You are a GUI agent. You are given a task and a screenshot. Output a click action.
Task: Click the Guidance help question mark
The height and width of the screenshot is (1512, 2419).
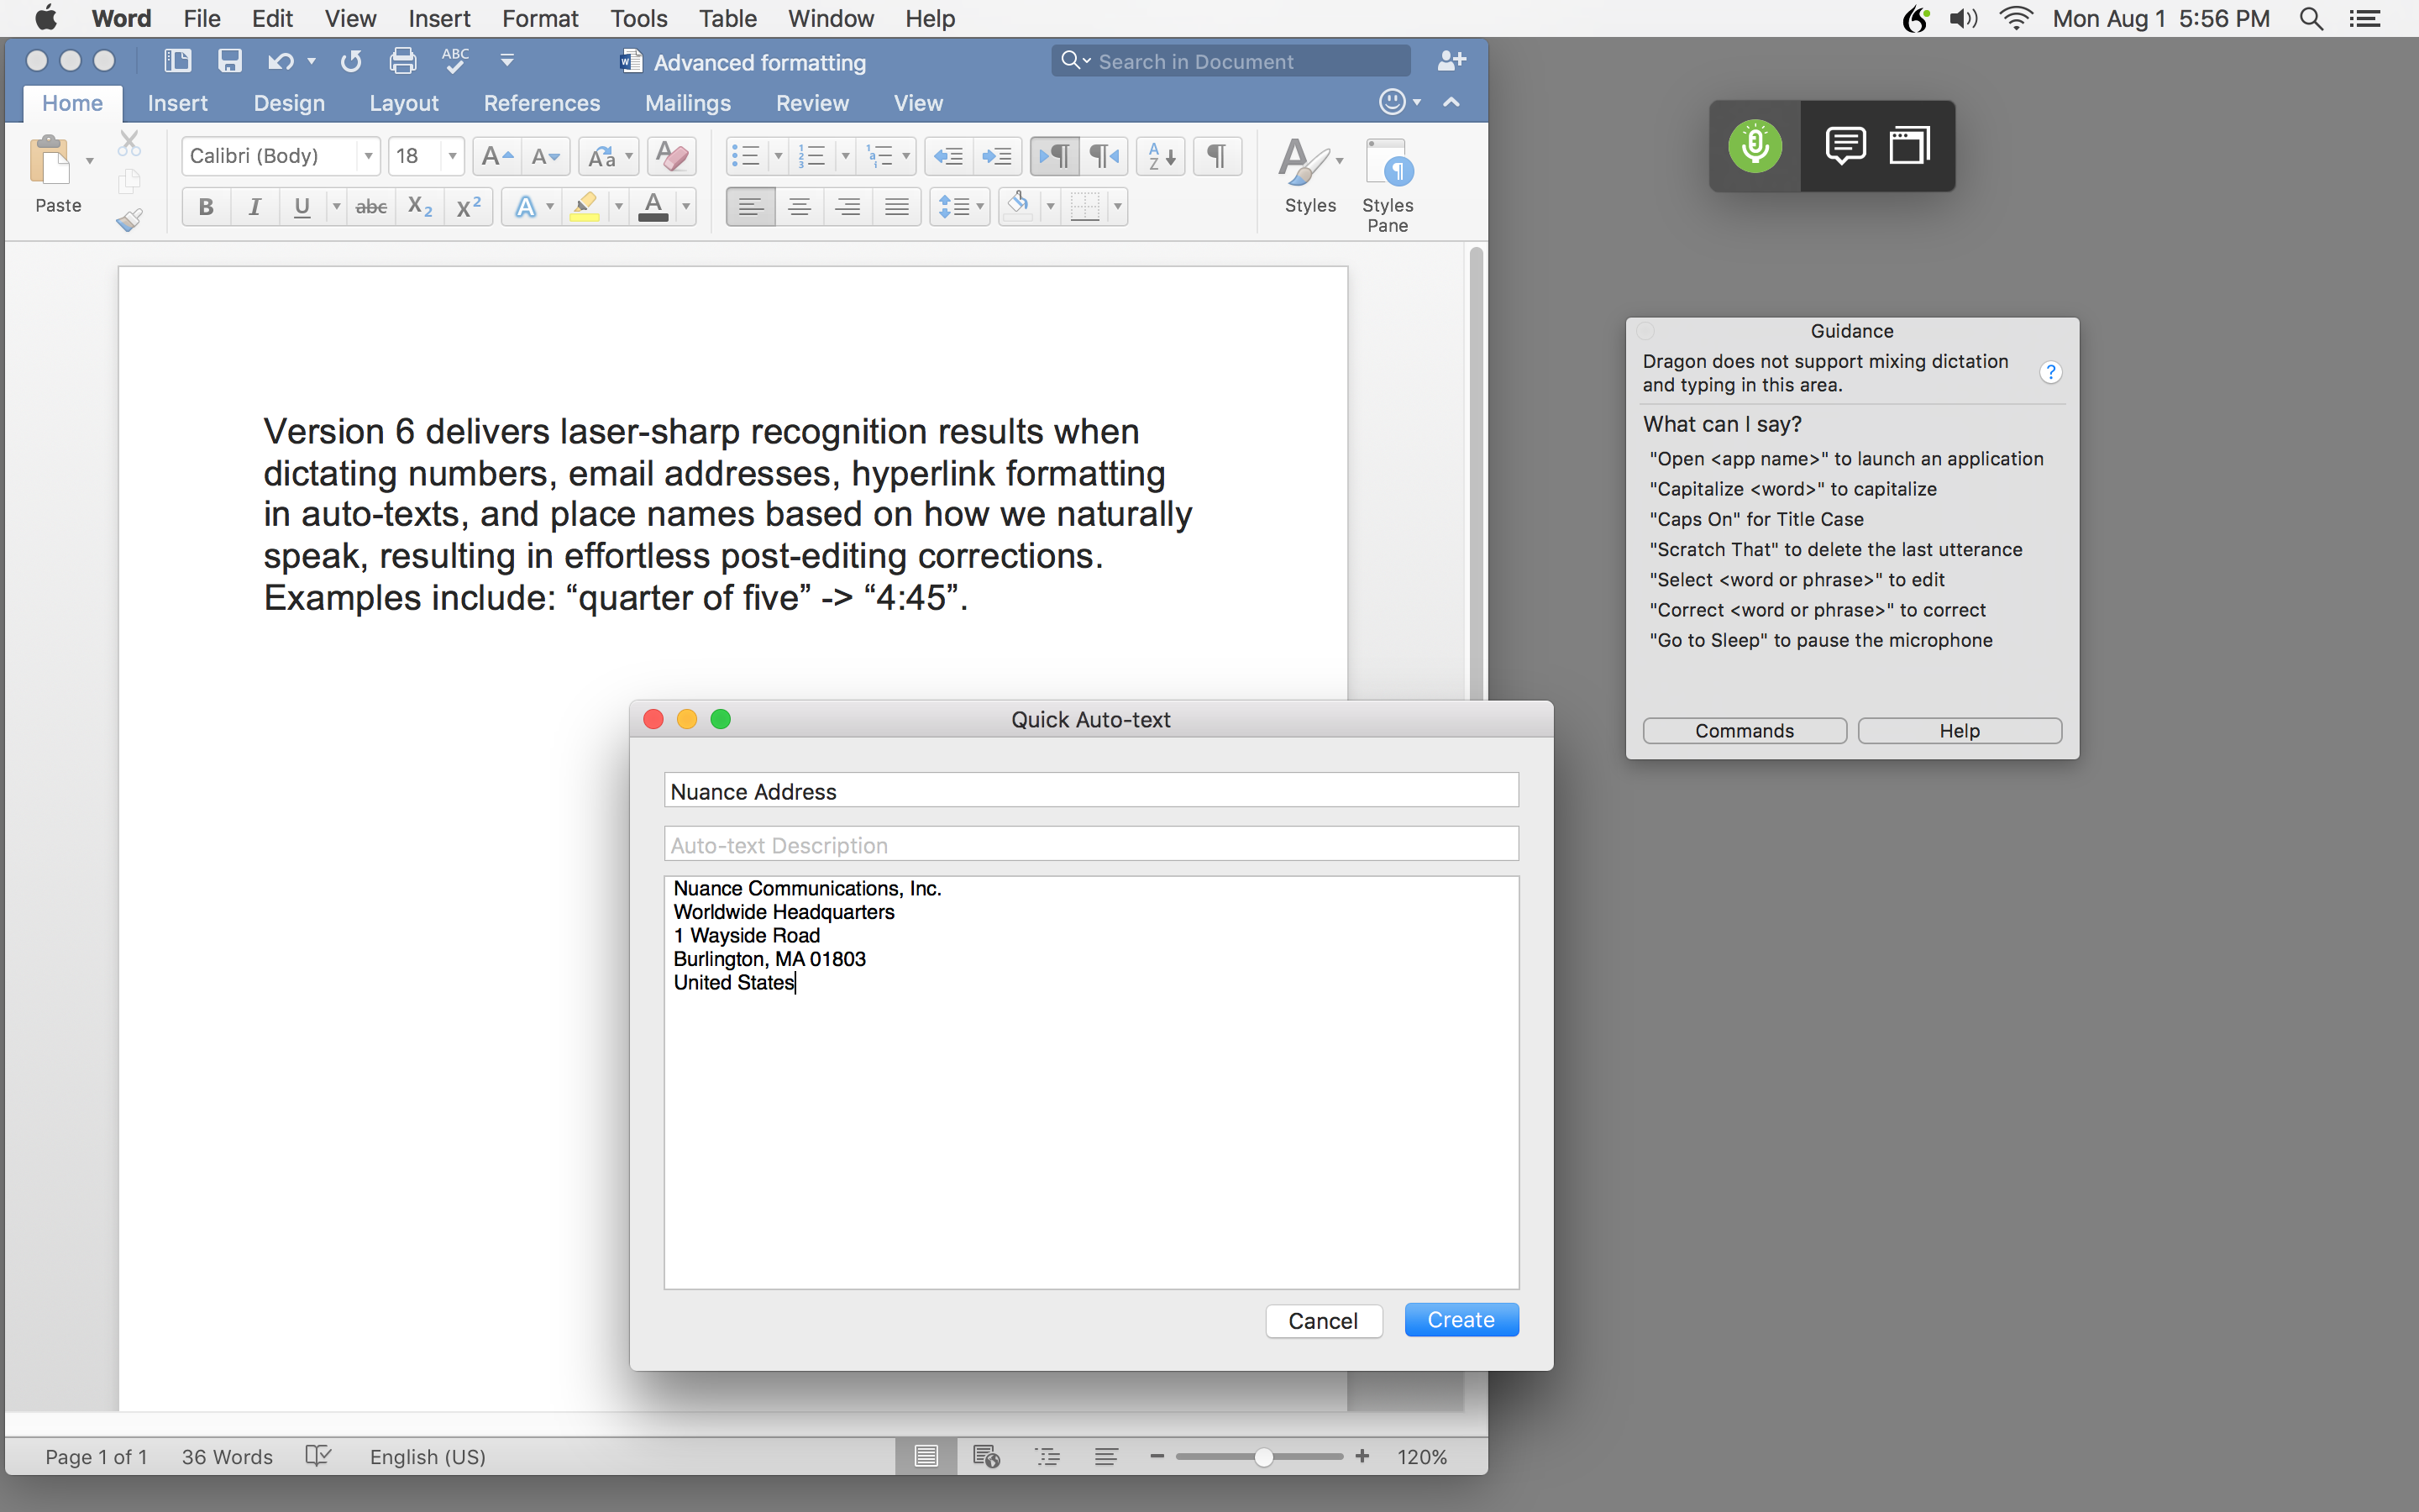point(2050,373)
